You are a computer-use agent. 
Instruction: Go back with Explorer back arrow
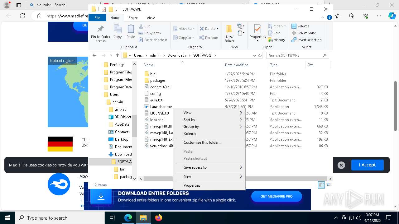[x=94, y=55]
